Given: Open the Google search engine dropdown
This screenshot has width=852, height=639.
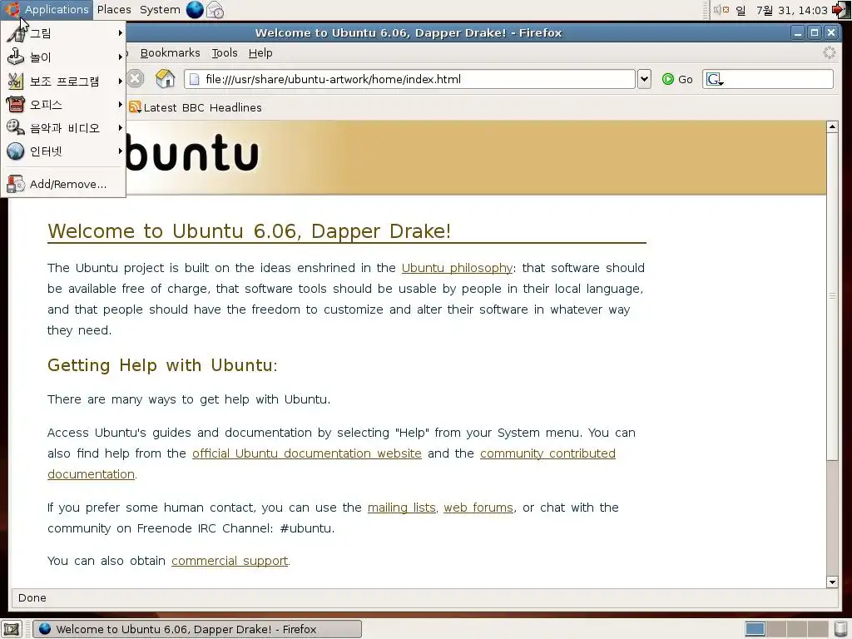Looking at the screenshot, I should pyautogui.click(x=715, y=79).
